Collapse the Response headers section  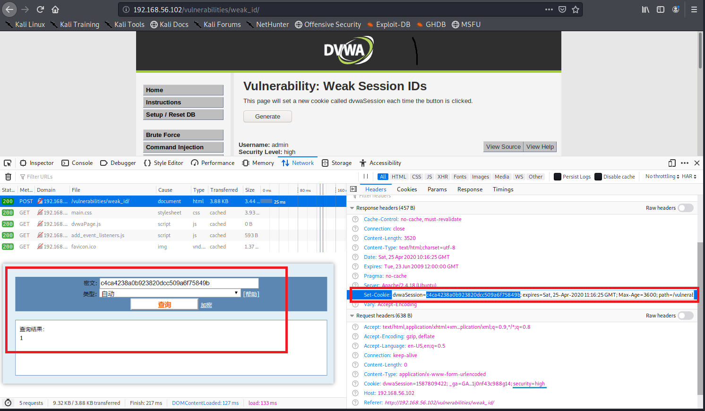tap(352, 208)
